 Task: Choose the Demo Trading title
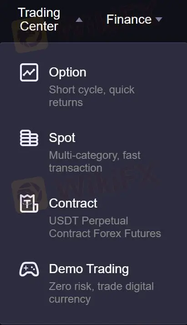[89, 269]
